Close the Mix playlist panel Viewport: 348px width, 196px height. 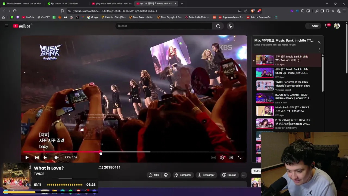pos(319,42)
